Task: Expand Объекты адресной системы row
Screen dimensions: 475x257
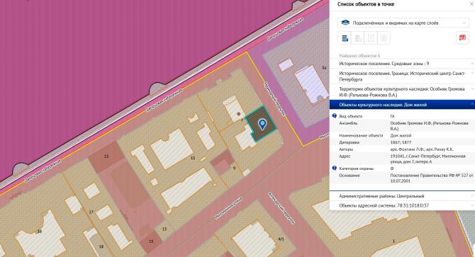Action: (402, 205)
